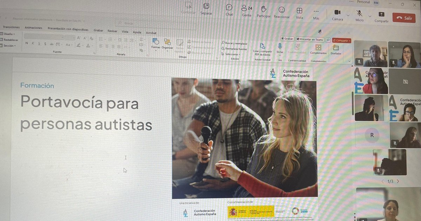Open the Vista ribbon tab in PowerPoint
This screenshot has height=221, width=421.
[125, 32]
